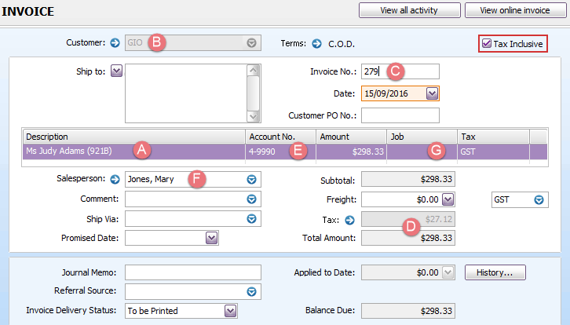Click the Salesperson blue arrow icon
The width and height of the screenshot is (570, 325).
pos(115,178)
